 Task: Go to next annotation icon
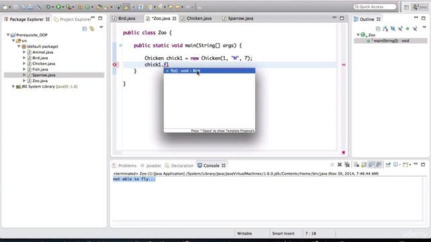click(x=150, y=7)
